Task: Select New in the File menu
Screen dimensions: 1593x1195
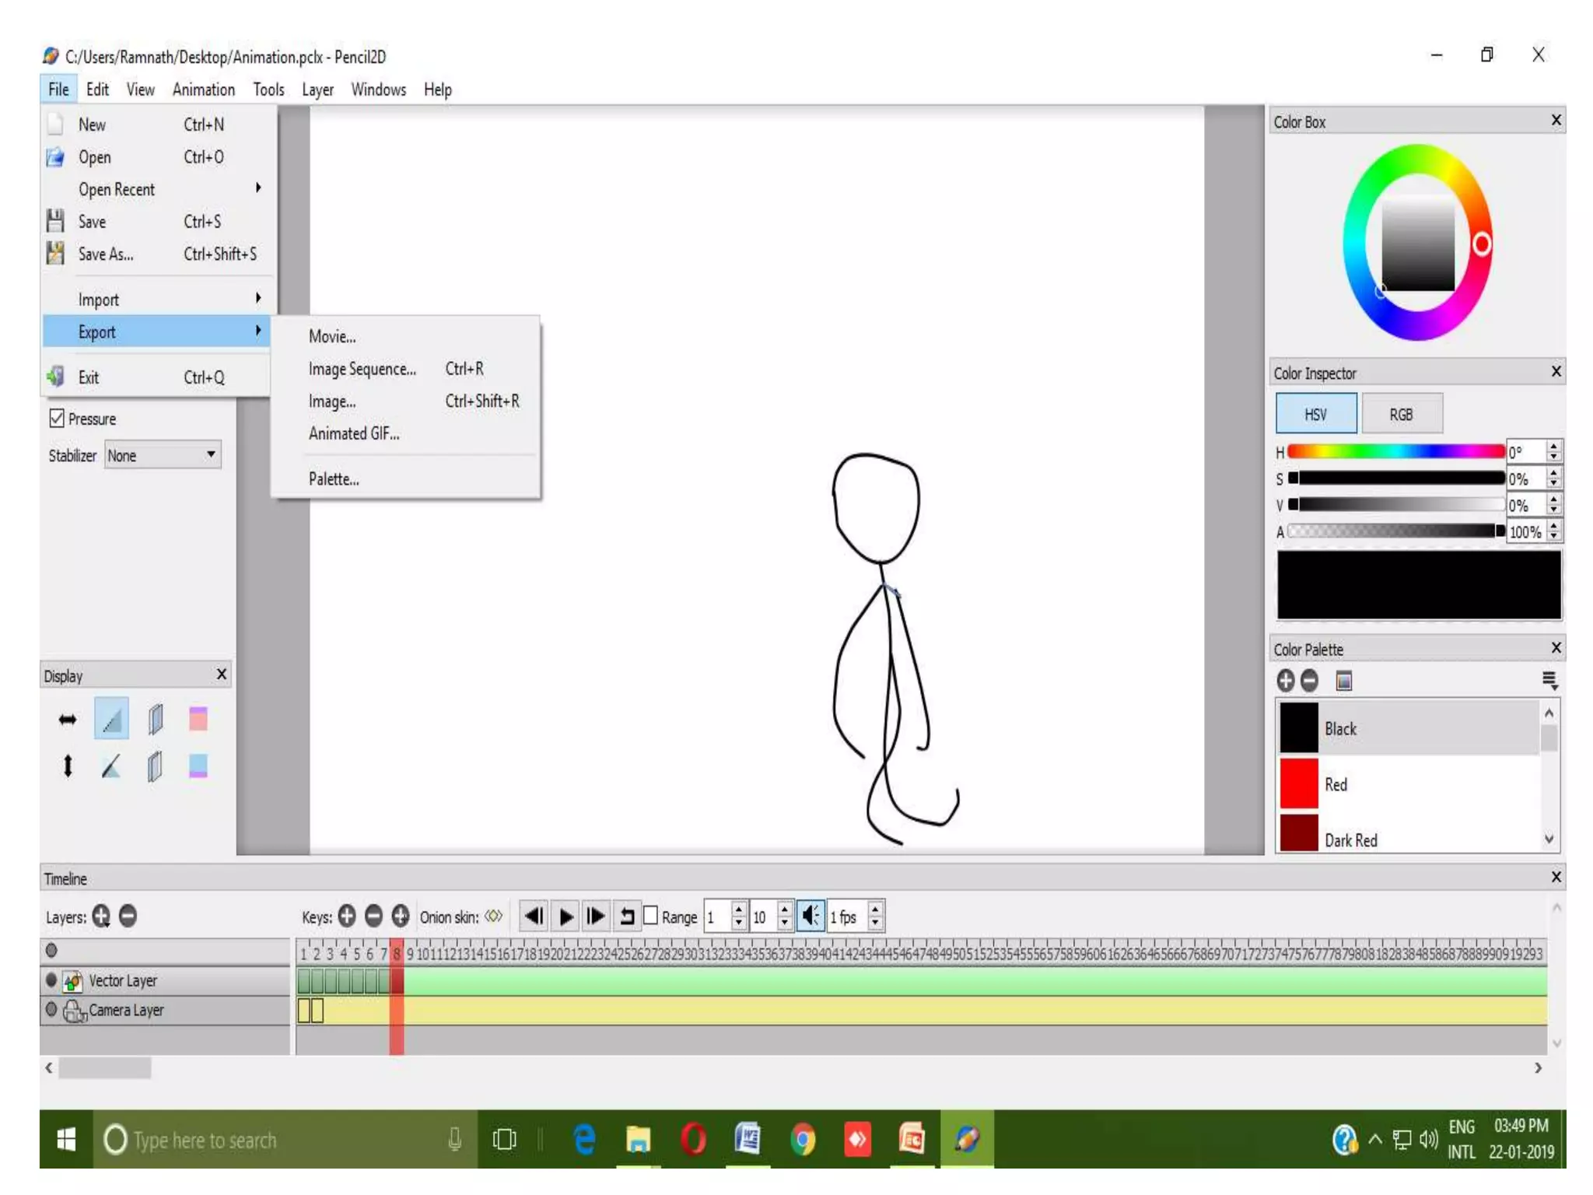Action: coord(158,124)
